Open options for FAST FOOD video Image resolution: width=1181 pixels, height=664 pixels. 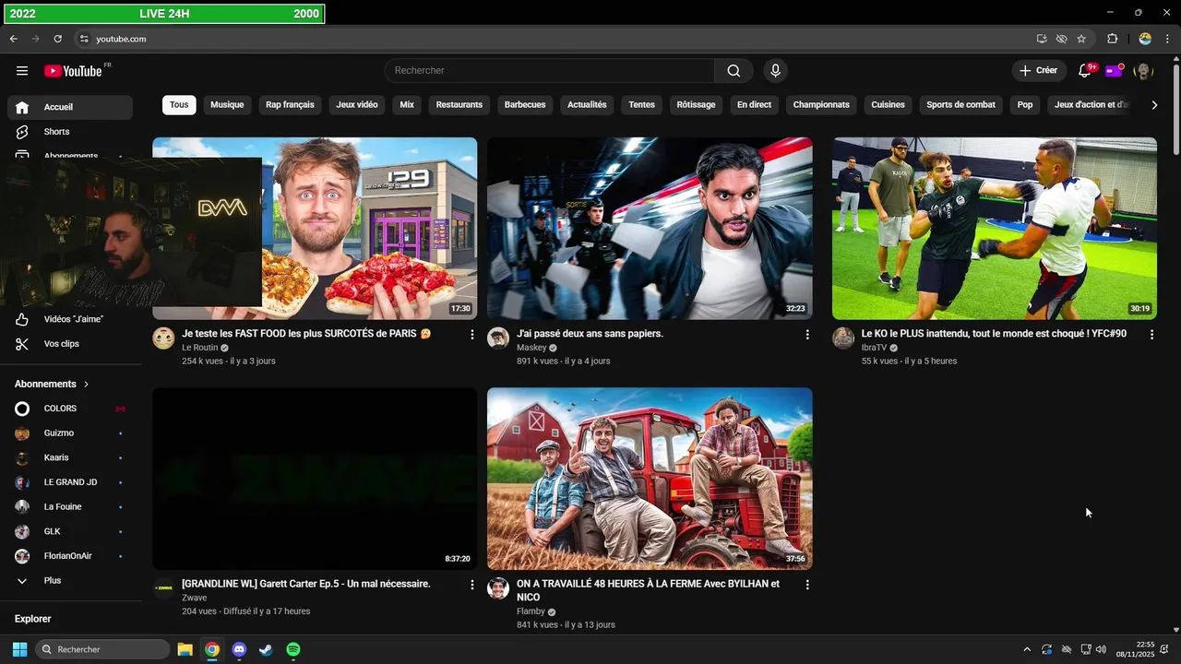click(471, 335)
